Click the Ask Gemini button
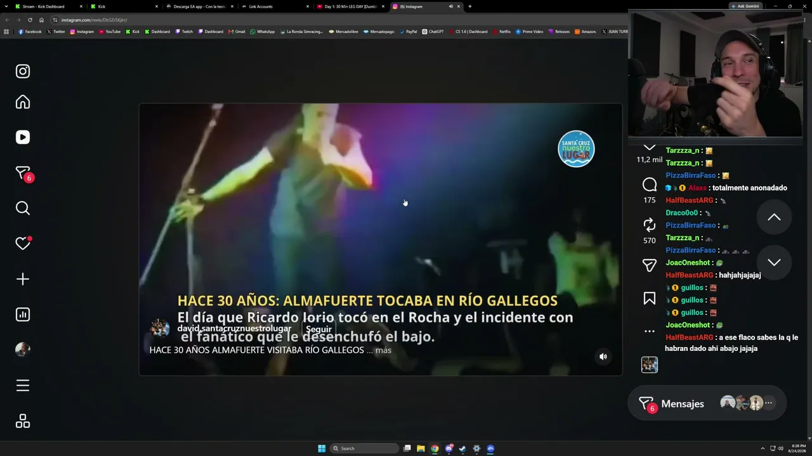 [x=745, y=6]
